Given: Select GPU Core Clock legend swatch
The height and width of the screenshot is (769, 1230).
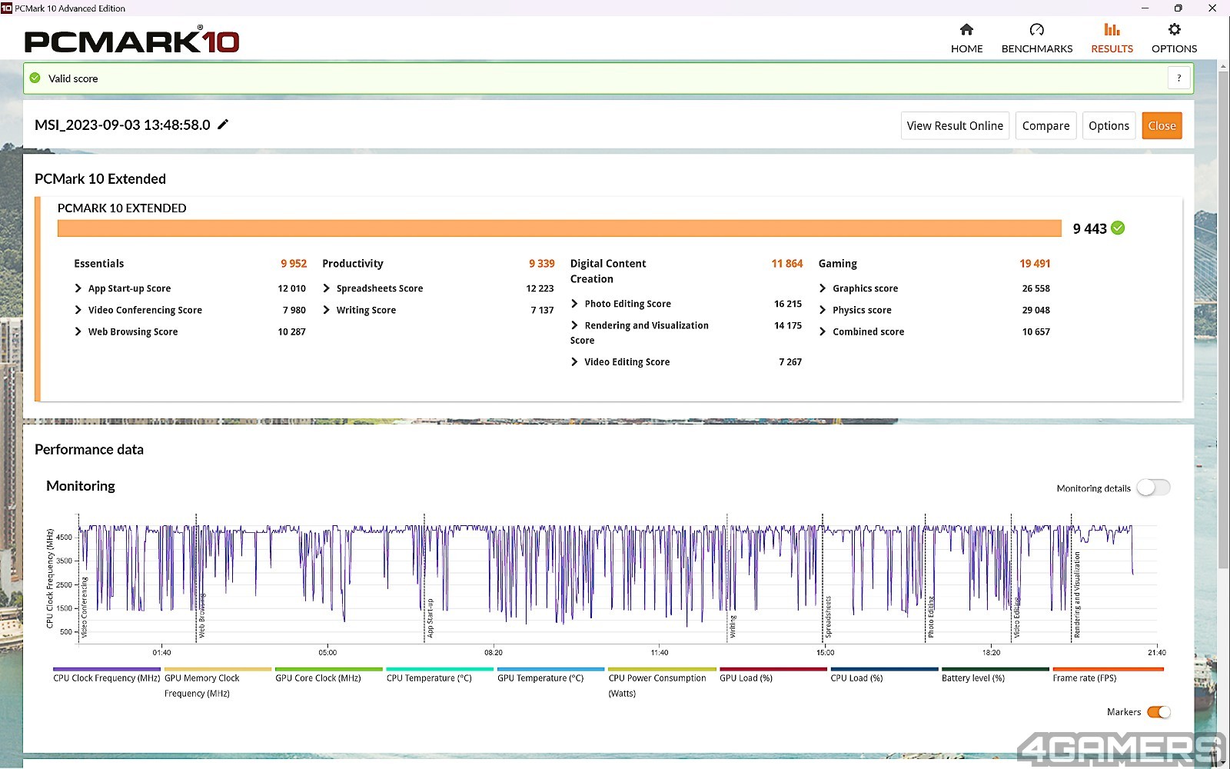Looking at the screenshot, I should coord(328,669).
